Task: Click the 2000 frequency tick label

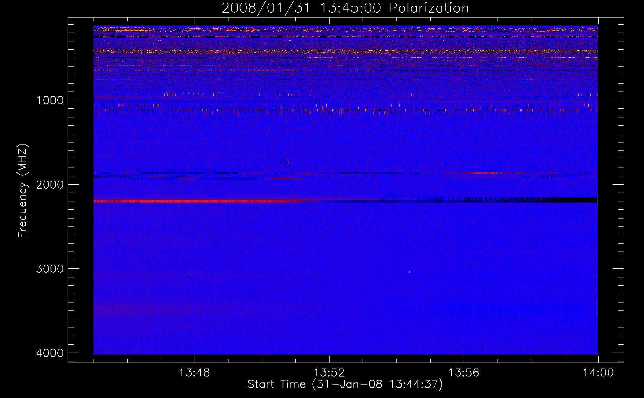Action: tap(50, 185)
